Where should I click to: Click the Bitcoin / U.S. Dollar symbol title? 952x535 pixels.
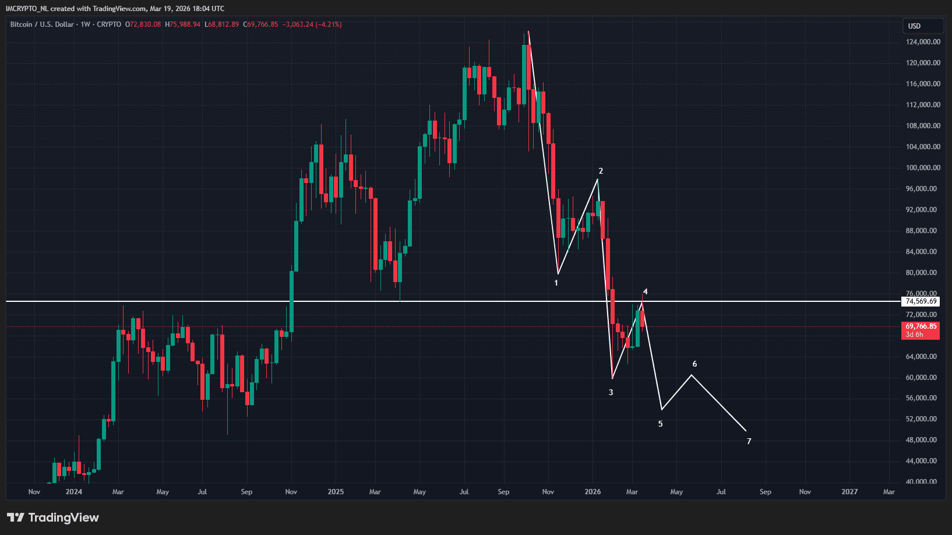pyautogui.click(x=42, y=24)
